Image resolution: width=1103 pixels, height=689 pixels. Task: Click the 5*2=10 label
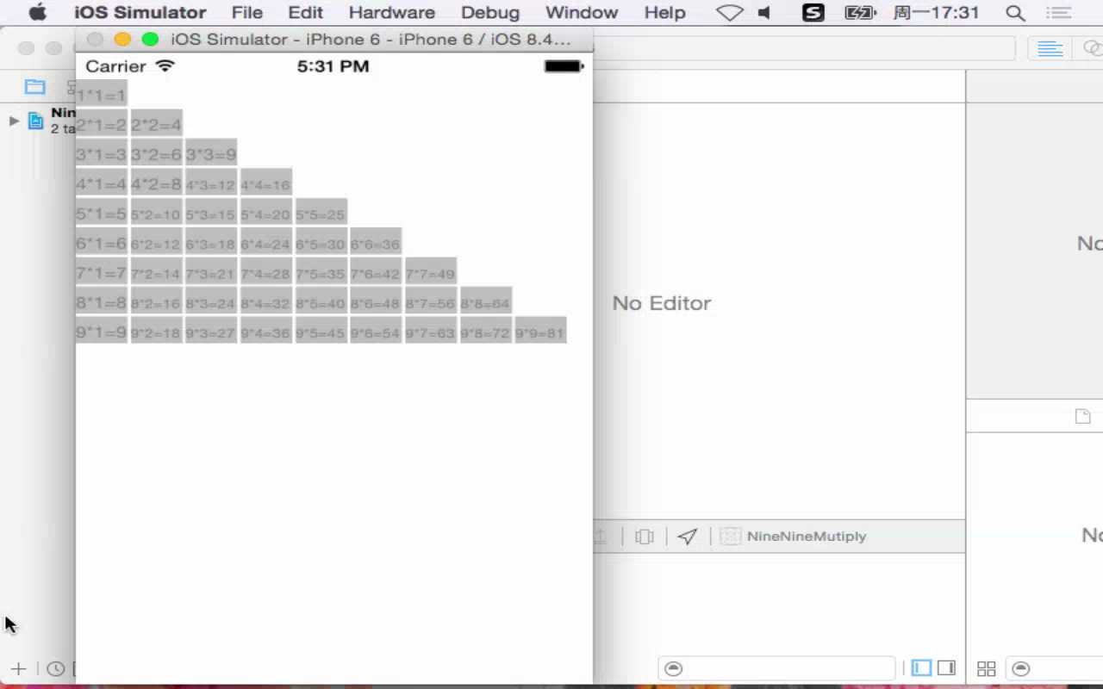click(156, 214)
